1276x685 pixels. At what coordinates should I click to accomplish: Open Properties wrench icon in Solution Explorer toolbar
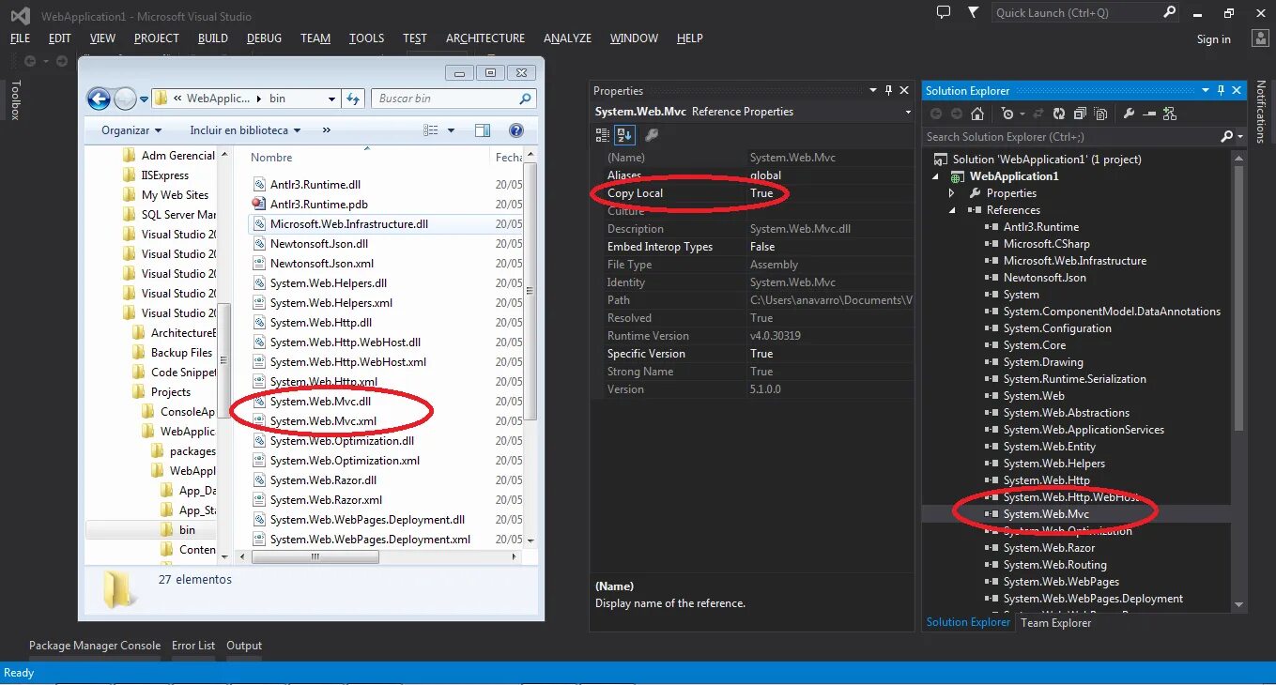(1129, 114)
